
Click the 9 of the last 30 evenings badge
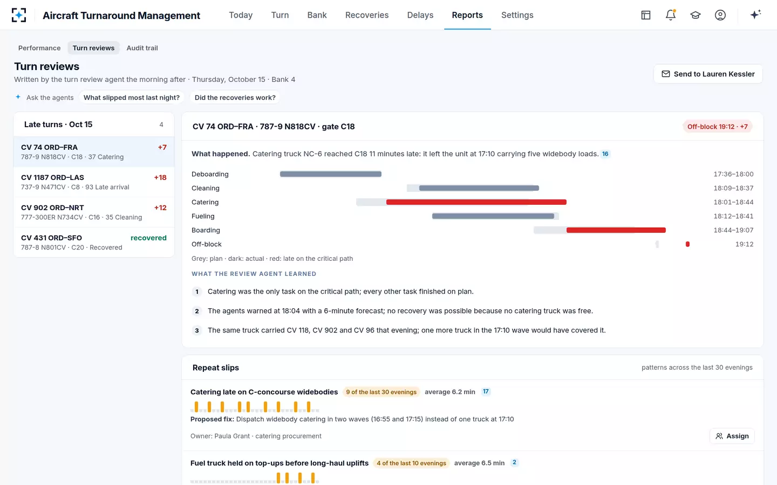[x=381, y=392]
